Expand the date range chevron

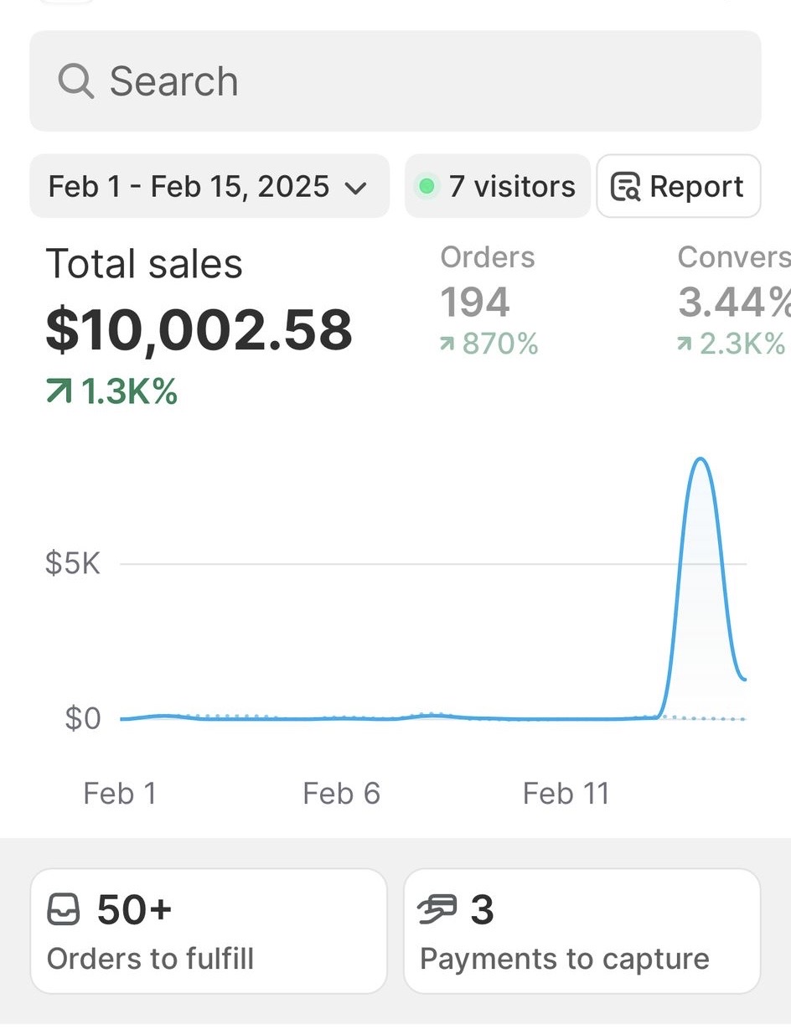pyautogui.click(x=356, y=188)
